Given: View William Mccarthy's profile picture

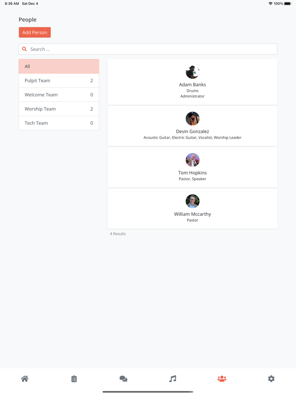Looking at the screenshot, I should click(x=192, y=201).
